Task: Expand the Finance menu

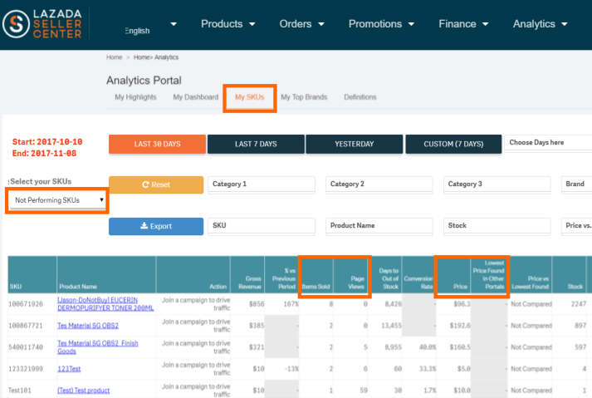Action: (x=468, y=24)
